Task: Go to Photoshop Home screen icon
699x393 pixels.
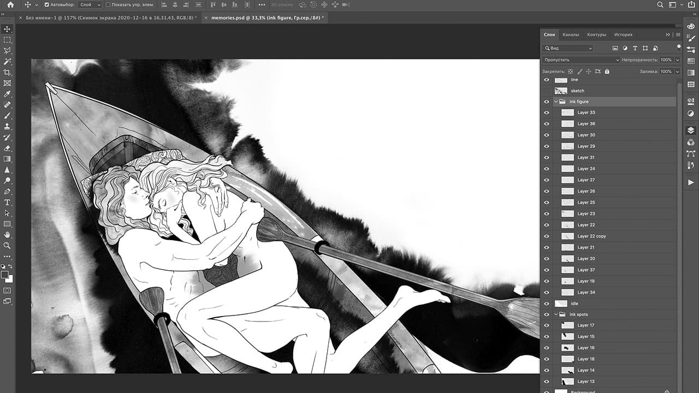Action: [x=10, y=4]
